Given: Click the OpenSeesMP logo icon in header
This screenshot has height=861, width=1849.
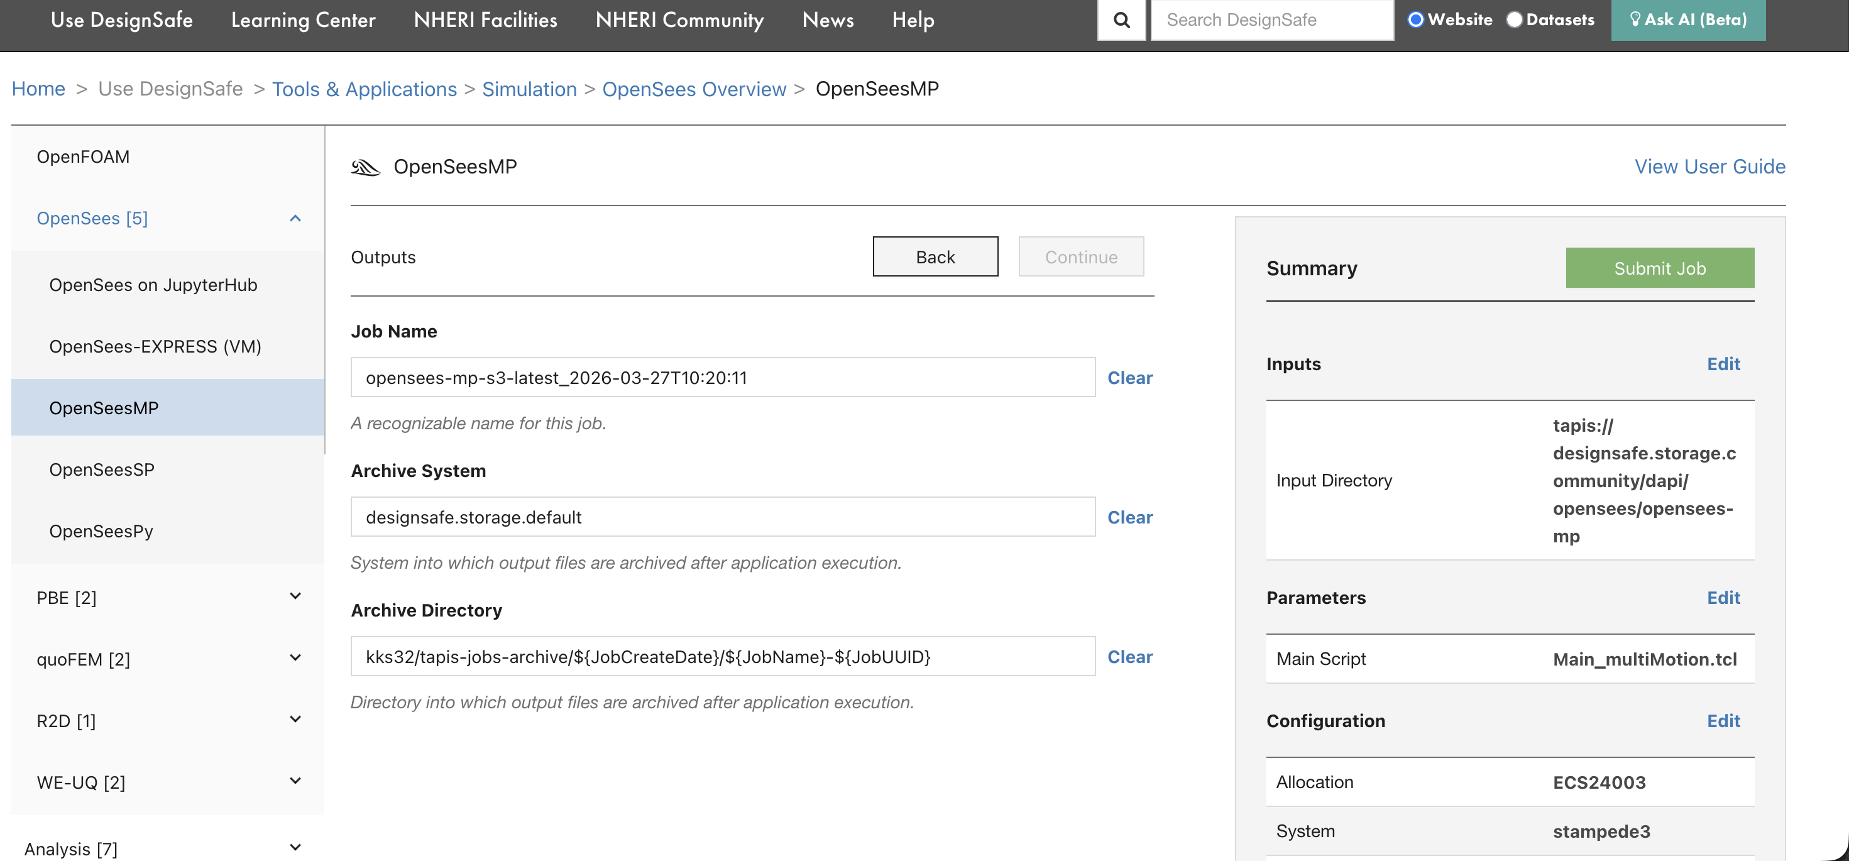Looking at the screenshot, I should pos(365,167).
